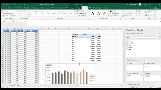Close the PivotChart Fields pane

point(159,30)
